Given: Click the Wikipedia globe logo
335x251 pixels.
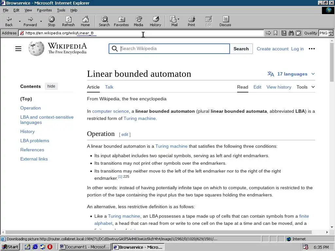Looking at the screenshot, I should coord(36,48).
